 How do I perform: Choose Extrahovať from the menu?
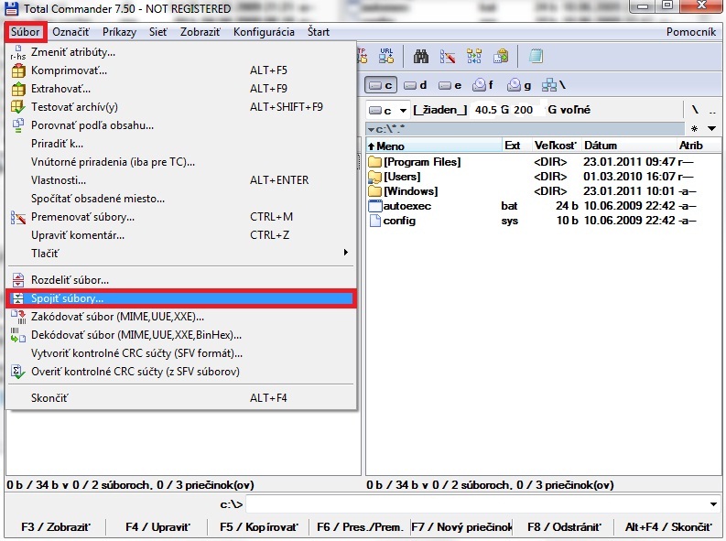tap(180, 89)
